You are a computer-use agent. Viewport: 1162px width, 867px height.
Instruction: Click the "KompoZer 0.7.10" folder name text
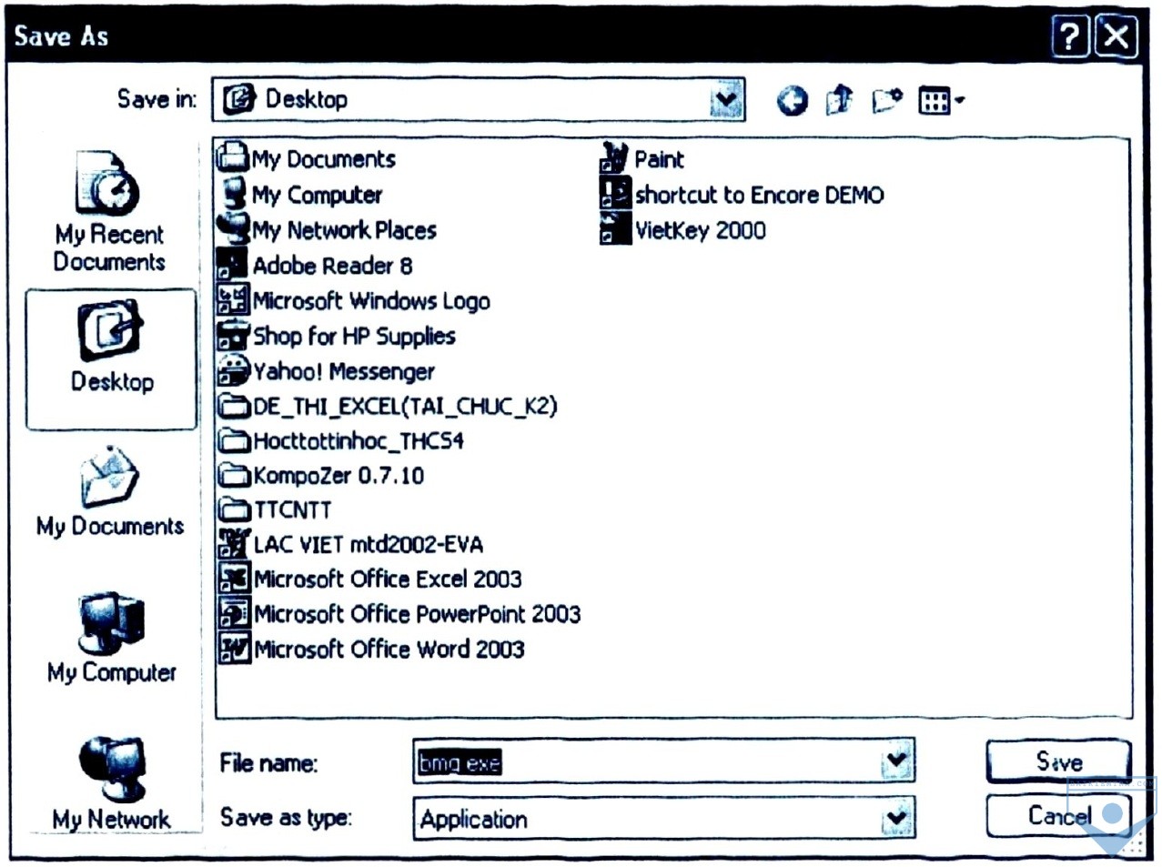pos(338,475)
